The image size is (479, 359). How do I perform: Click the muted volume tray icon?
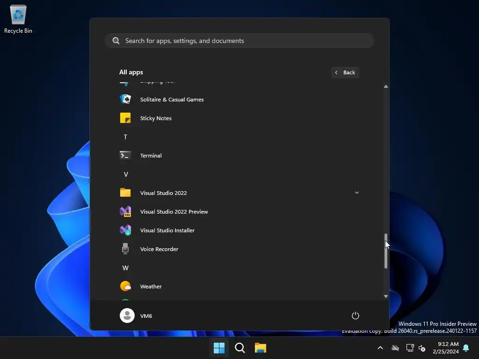(422, 348)
